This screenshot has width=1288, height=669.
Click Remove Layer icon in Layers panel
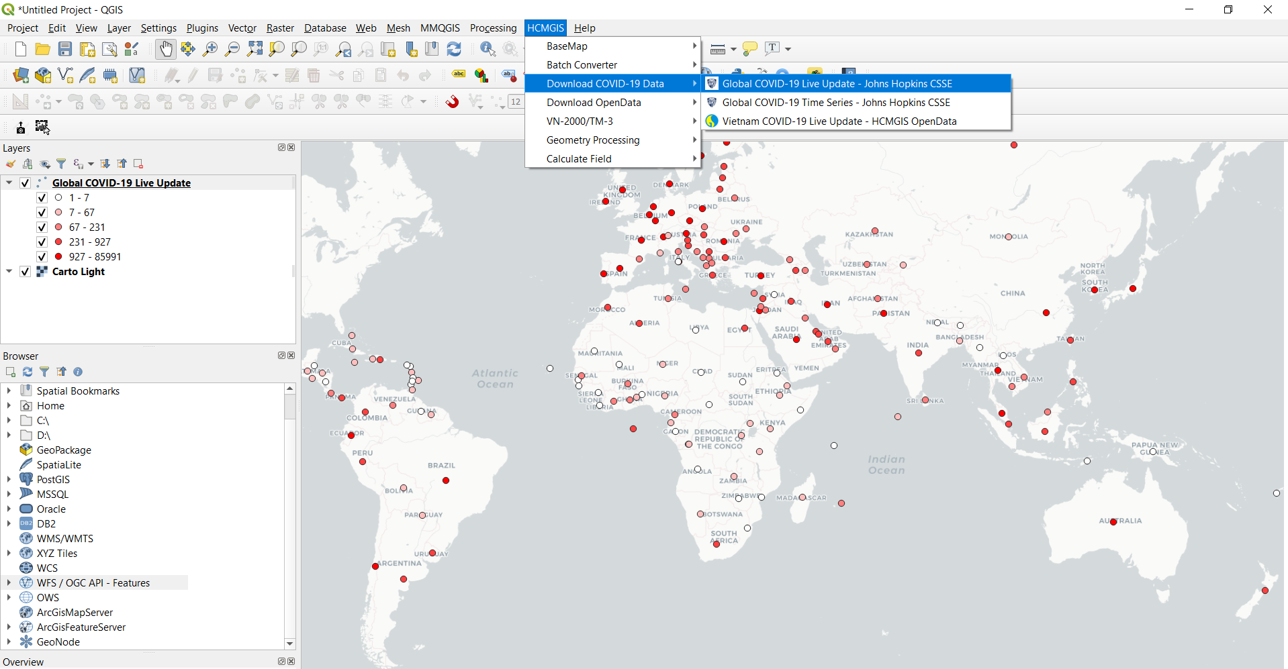138,164
